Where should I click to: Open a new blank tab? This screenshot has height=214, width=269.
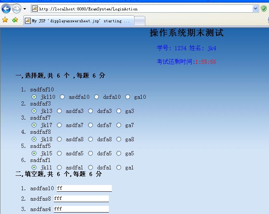point(140,21)
